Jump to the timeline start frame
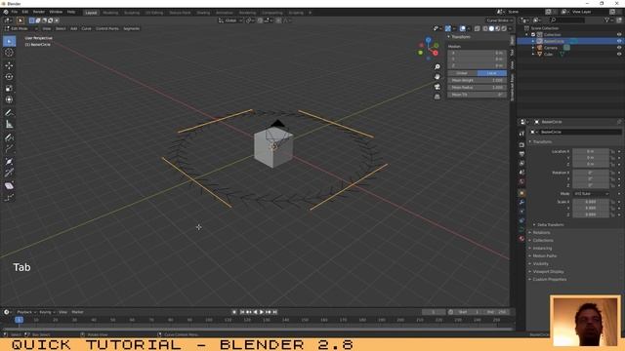Image resolution: width=625 pixels, height=351 pixels. [241, 312]
